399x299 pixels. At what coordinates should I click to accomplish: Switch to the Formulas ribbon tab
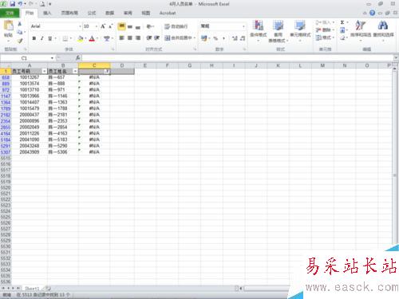[x=92, y=13]
